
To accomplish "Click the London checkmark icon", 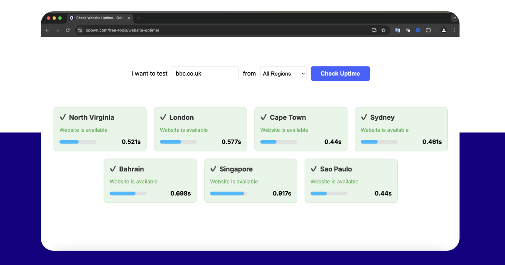I will click(163, 117).
